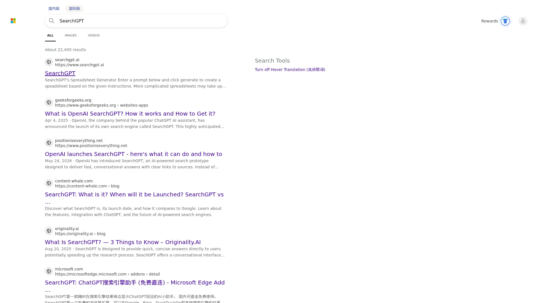Click the originality.ai site name
539x303 pixels.
(67, 229)
